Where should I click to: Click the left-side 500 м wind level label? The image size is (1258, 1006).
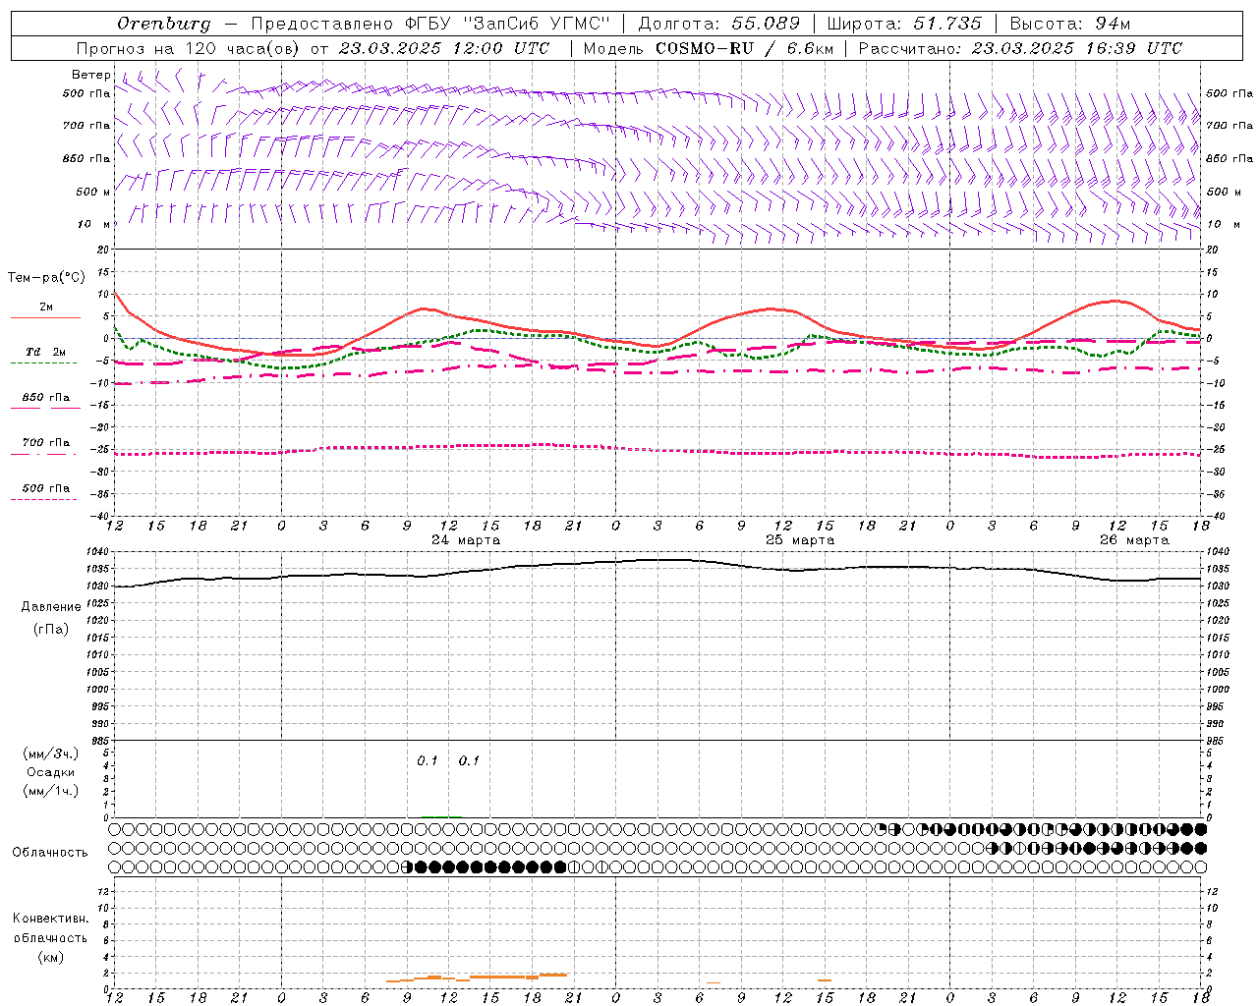point(93,192)
